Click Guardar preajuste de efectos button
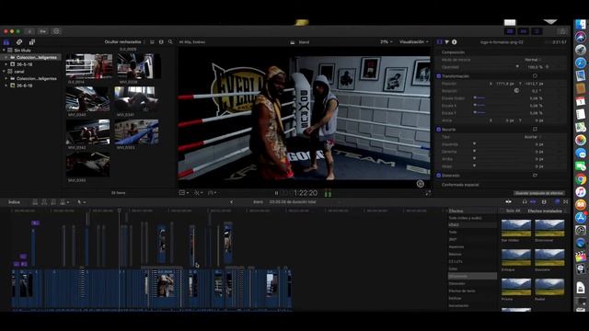 (x=539, y=193)
